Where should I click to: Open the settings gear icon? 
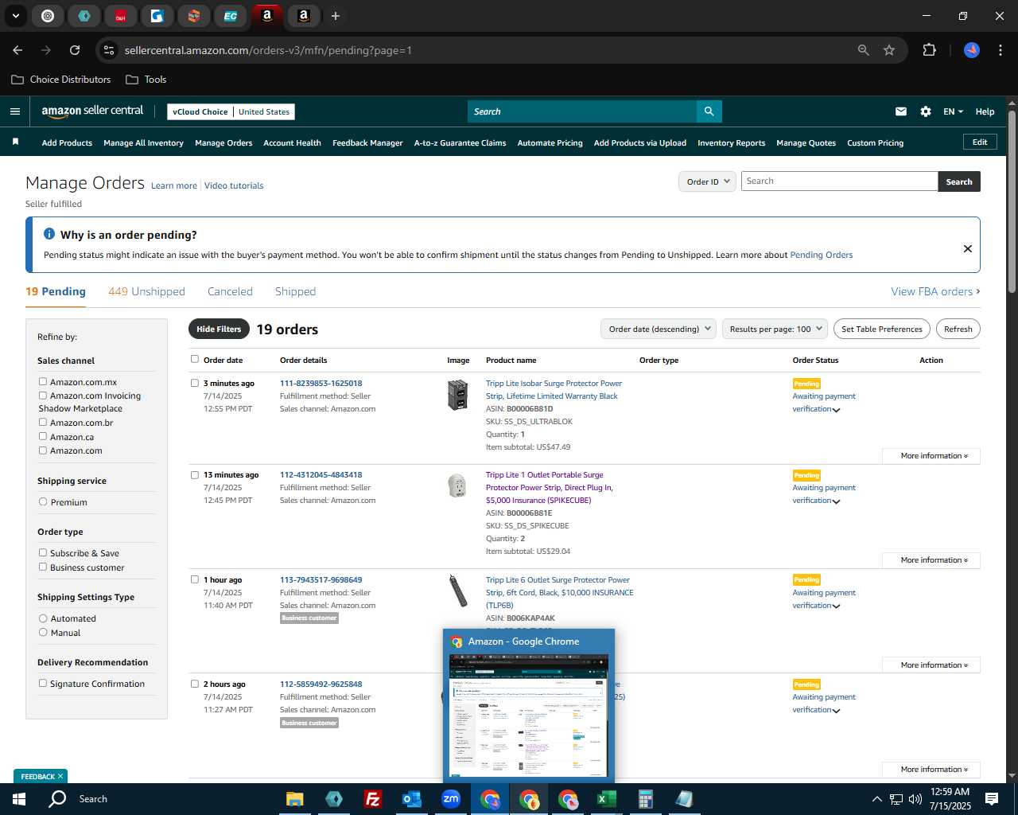[x=926, y=111]
